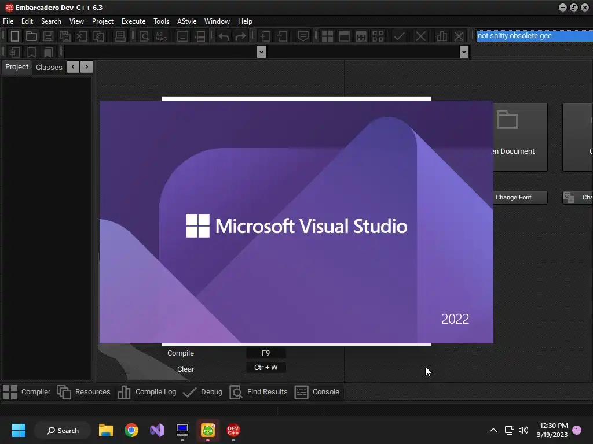
Task: Open the Tools menu
Action: pyautogui.click(x=161, y=21)
